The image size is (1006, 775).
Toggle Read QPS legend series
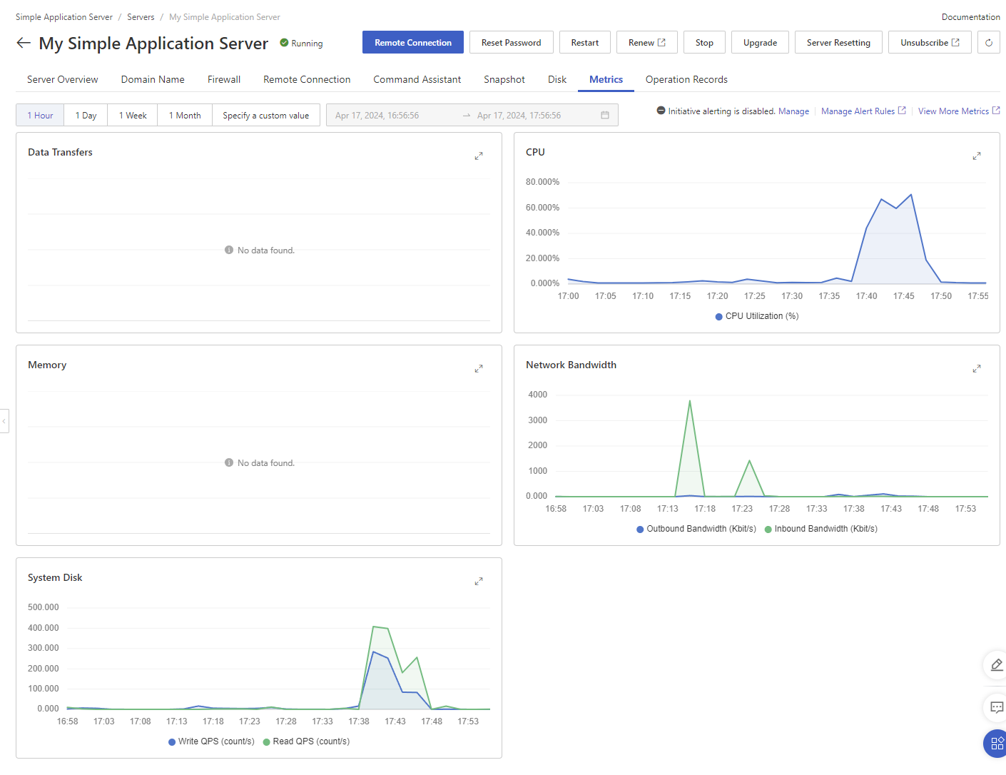tap(306, 741)
